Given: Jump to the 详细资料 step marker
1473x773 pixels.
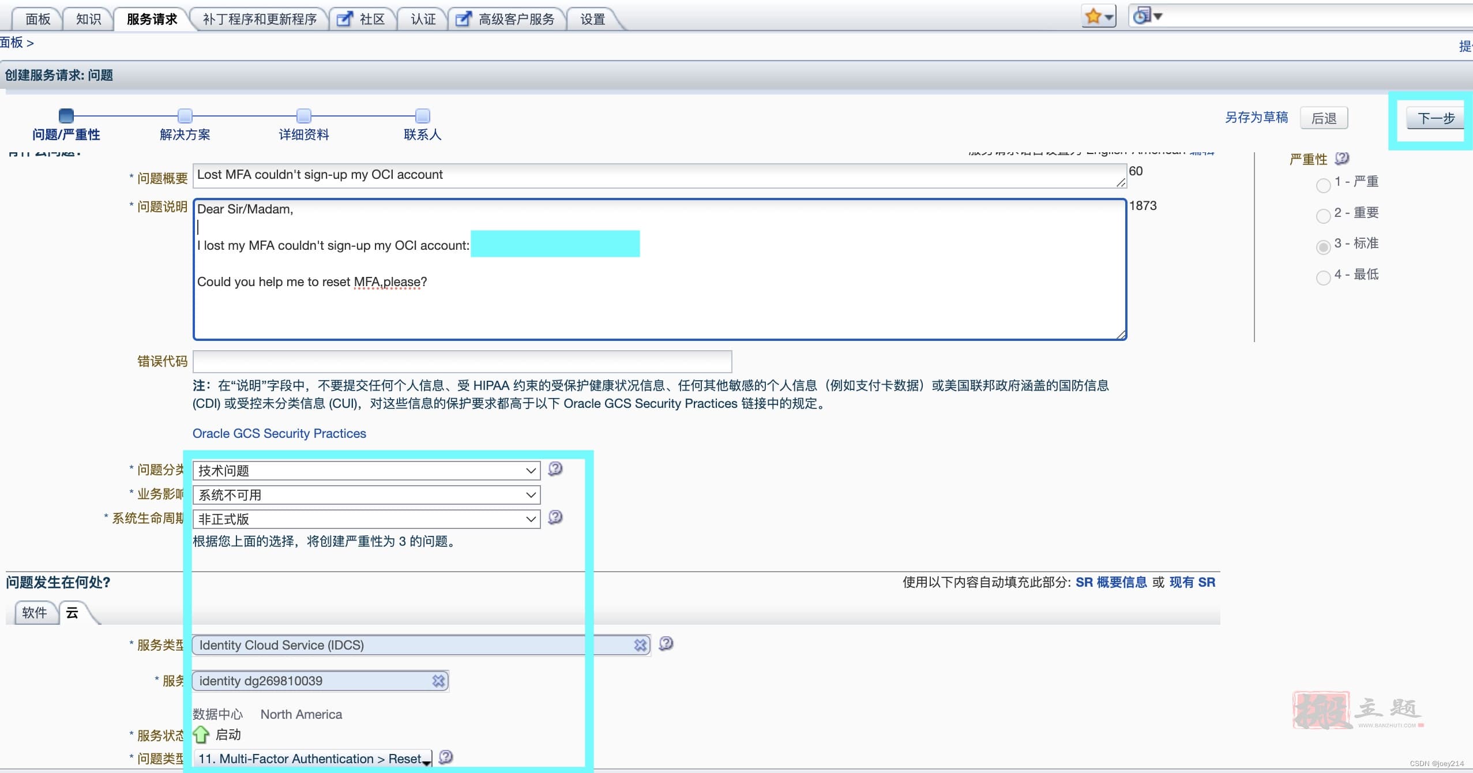Looking at the screenshot, I should (304, 115).
